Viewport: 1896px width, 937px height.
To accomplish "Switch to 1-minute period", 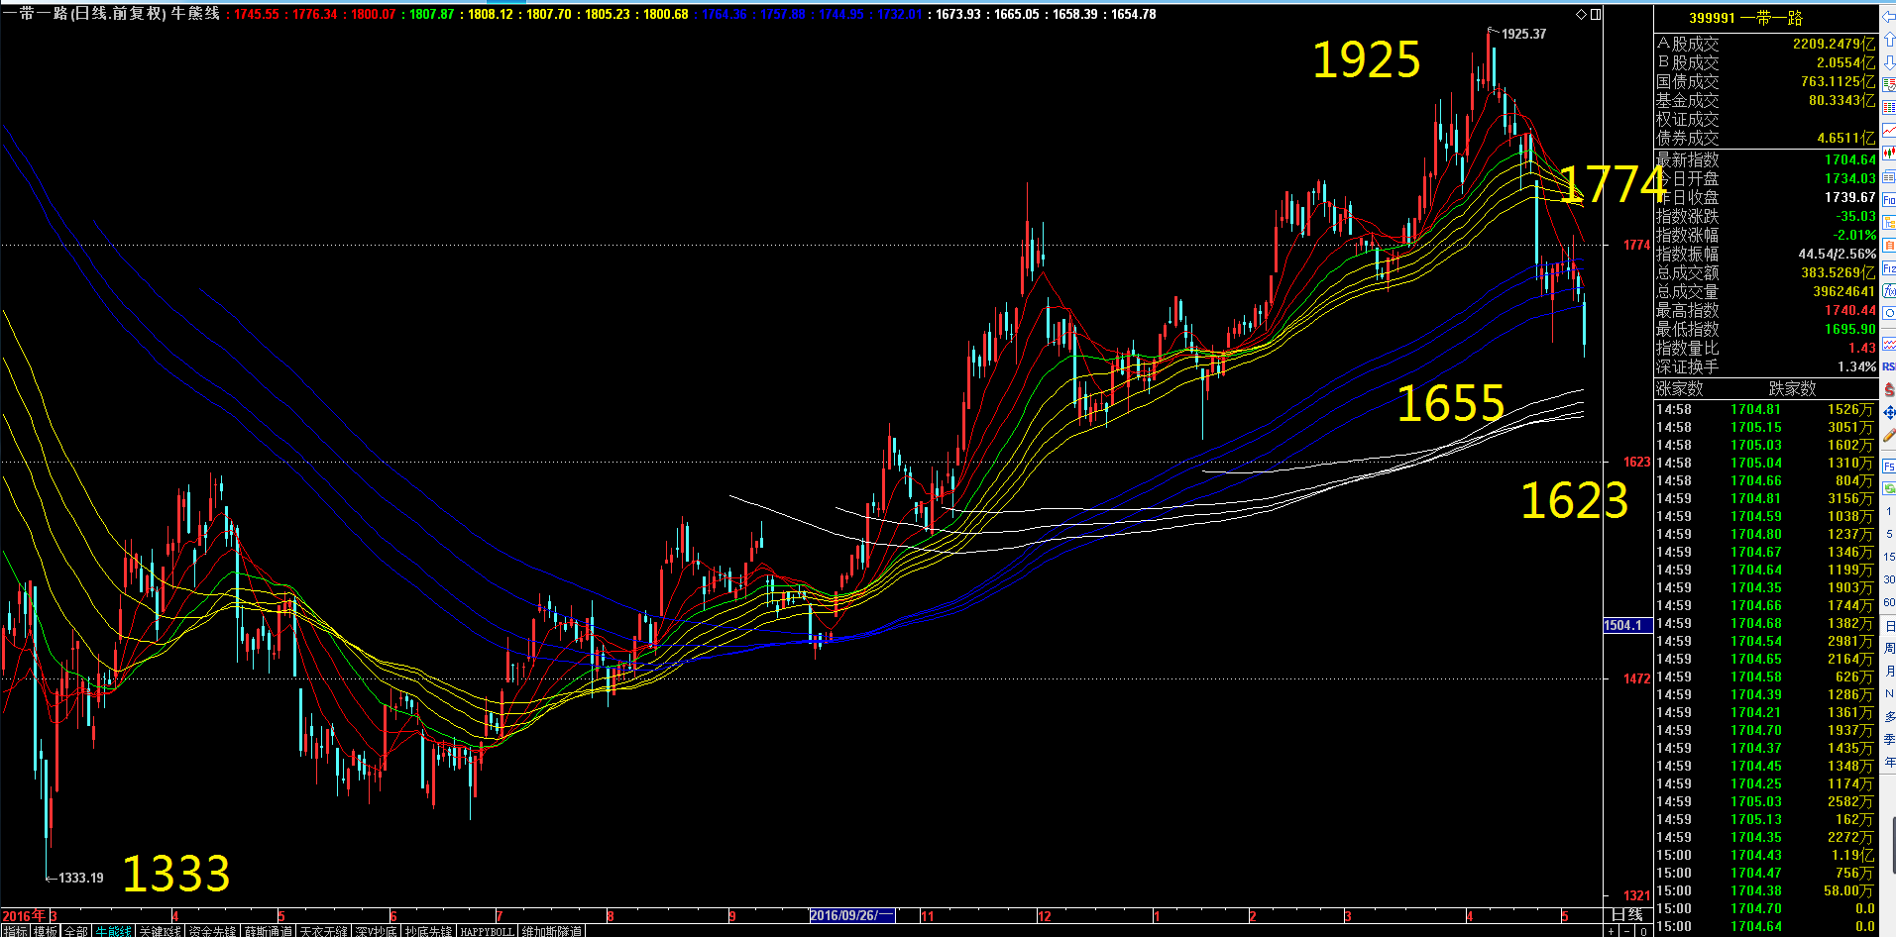I will [1889, 511].
